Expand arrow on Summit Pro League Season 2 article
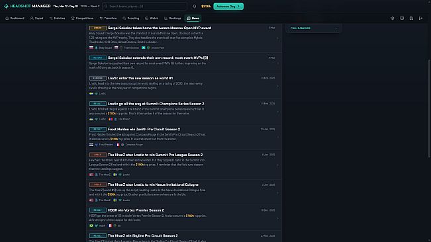The width and height of the screenshot is (431, 242). [277, 165]
